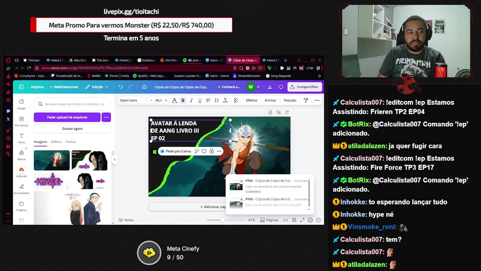The image size is (481, 271).
Task: Enter fullscreen presentation mode
Action: point(302,220)
